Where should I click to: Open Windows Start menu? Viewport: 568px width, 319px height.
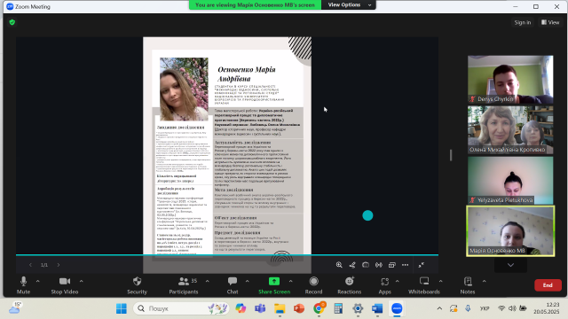(x=122, y=308)
